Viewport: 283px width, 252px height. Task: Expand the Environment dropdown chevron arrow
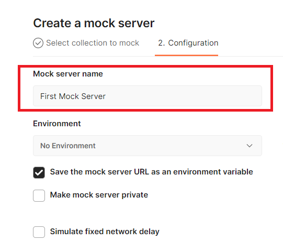(x=250, y=146)
